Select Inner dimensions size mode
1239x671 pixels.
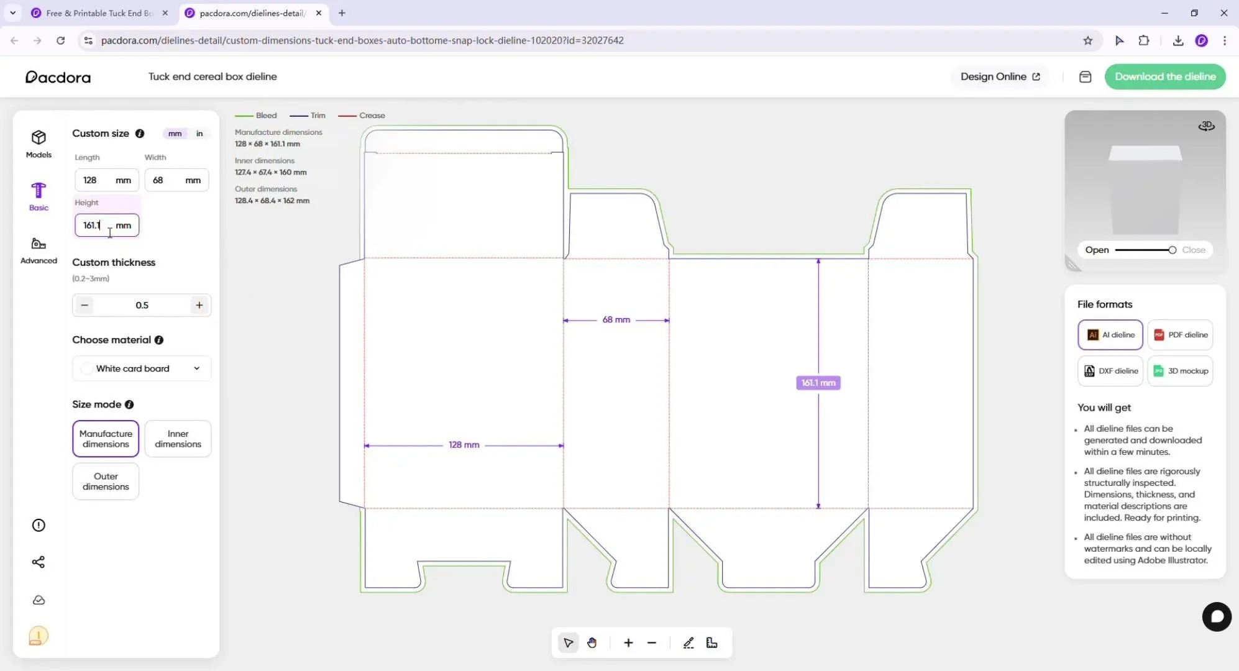[178, 439]
